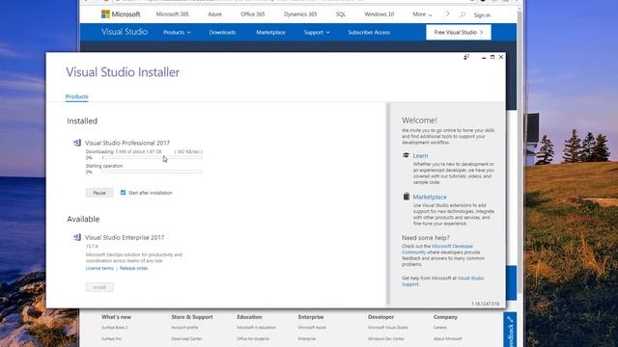Click the arrow next to More menu
The width and height of the screenshot is (618, 347).
point(447,13)
